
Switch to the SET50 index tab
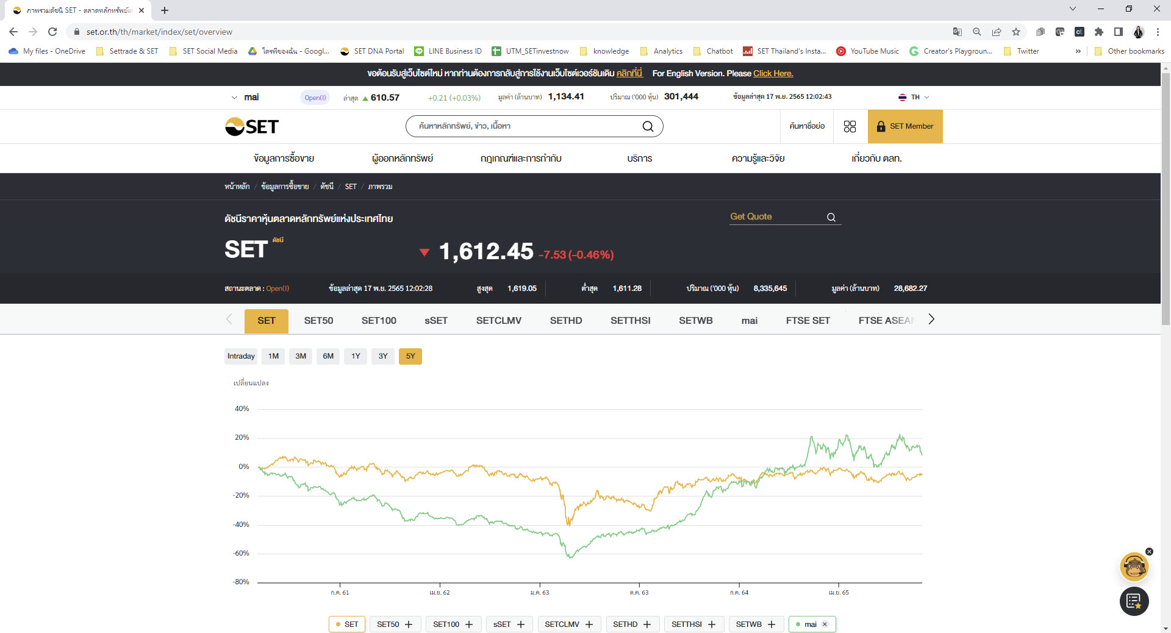[x=318, y=320]
